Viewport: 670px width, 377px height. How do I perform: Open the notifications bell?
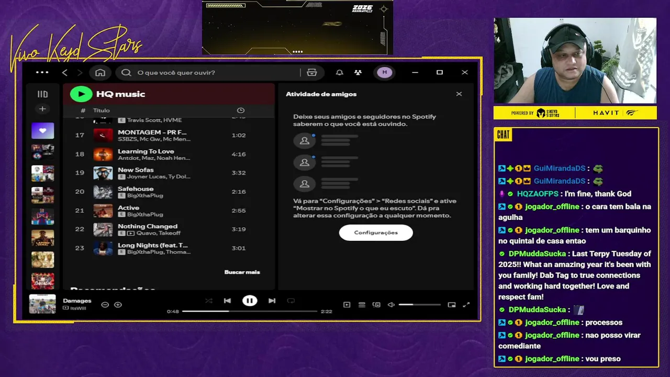pos(339,72)
